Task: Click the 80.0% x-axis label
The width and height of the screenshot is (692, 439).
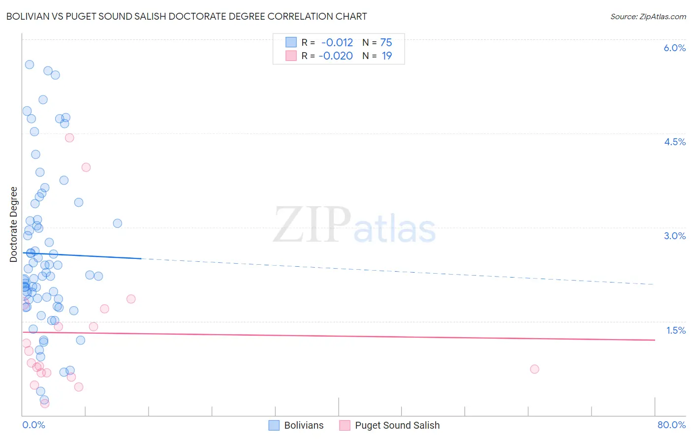Action: point(671,425)
